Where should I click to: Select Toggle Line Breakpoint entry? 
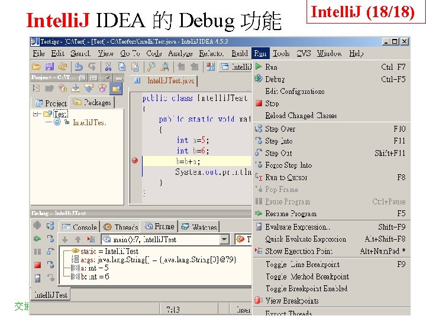[331, 265]
